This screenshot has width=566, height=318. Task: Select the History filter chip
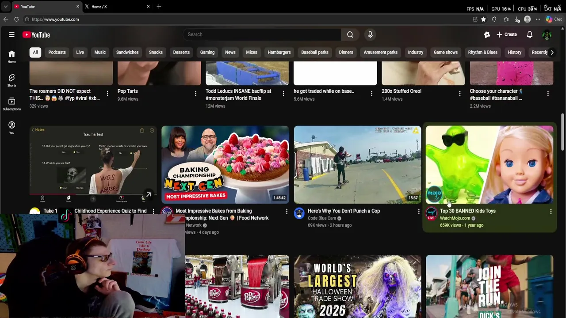tap(515, 52)
